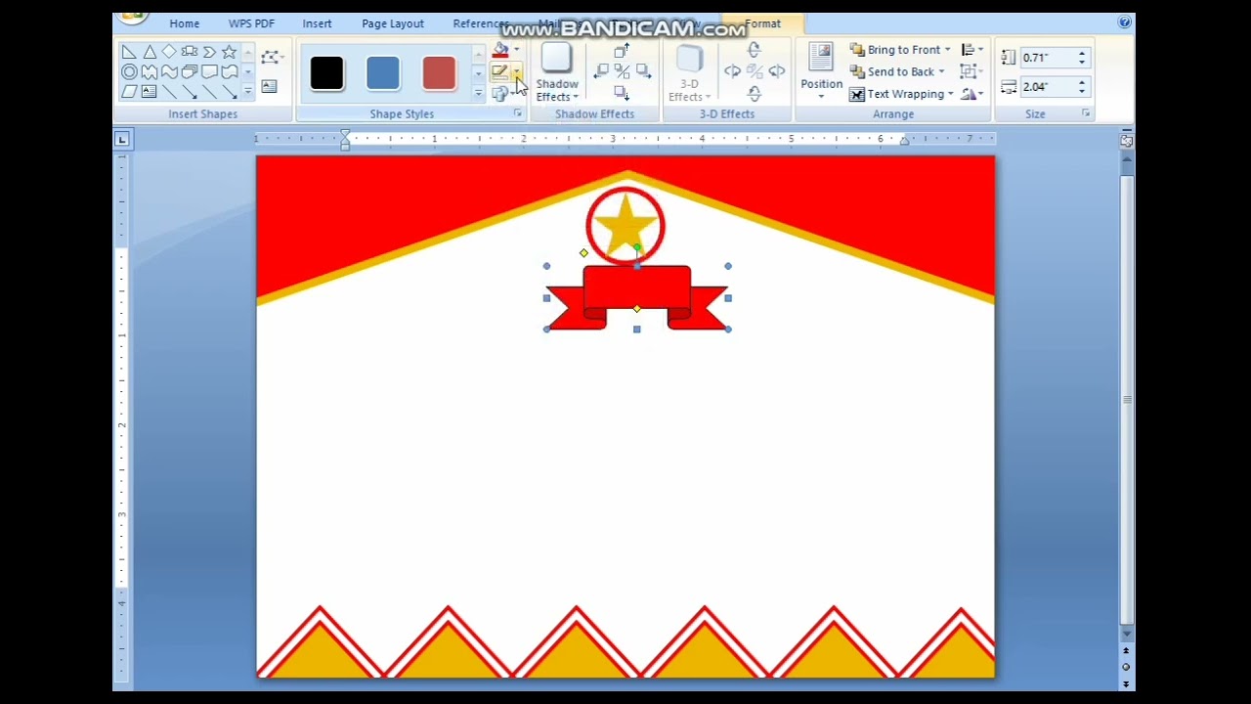Open the WPS PDF tab

point(251,23)
